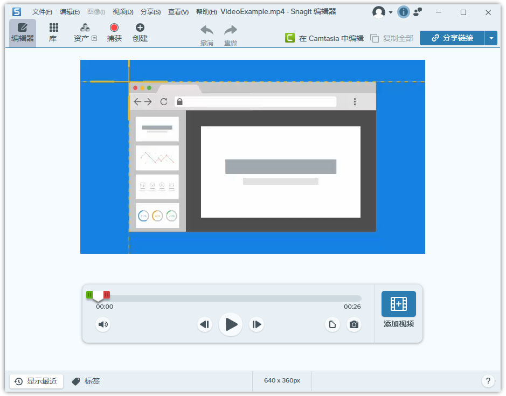This screenshot has width=506, height=396.
Task: Open the TechSmith account avatar icon
Action: tap(379, 12)
